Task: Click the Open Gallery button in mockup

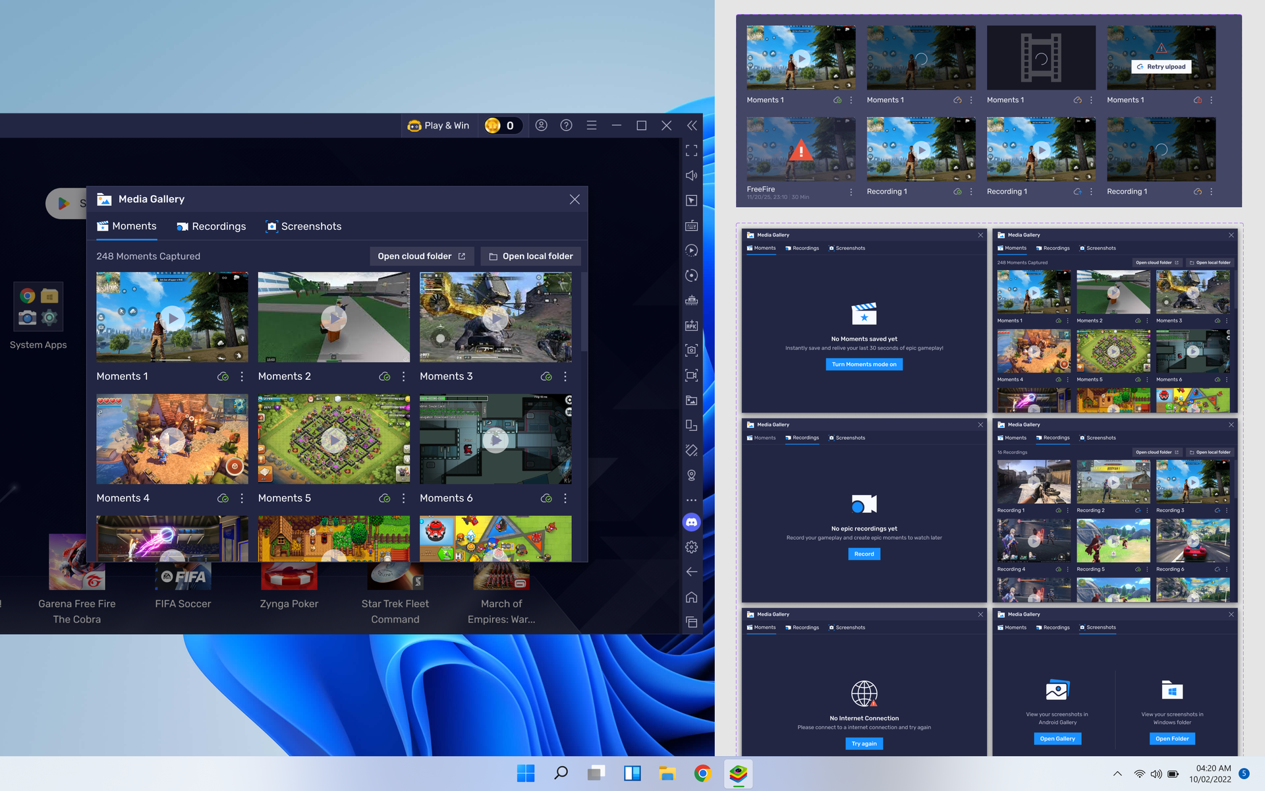Action: 1057,739
